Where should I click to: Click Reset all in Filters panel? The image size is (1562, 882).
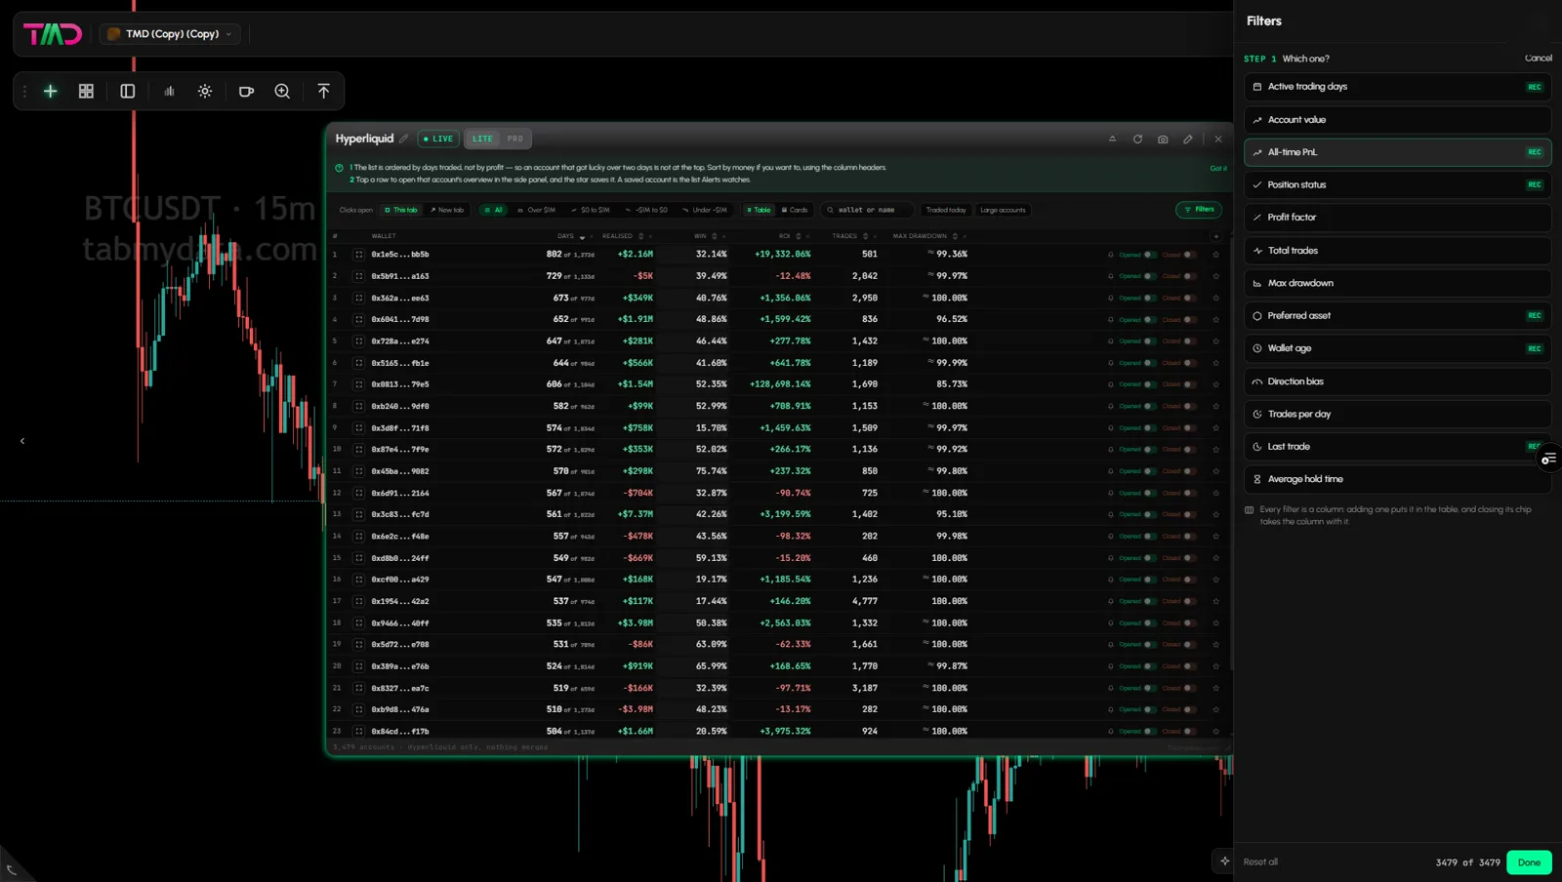coord(1260,862)
